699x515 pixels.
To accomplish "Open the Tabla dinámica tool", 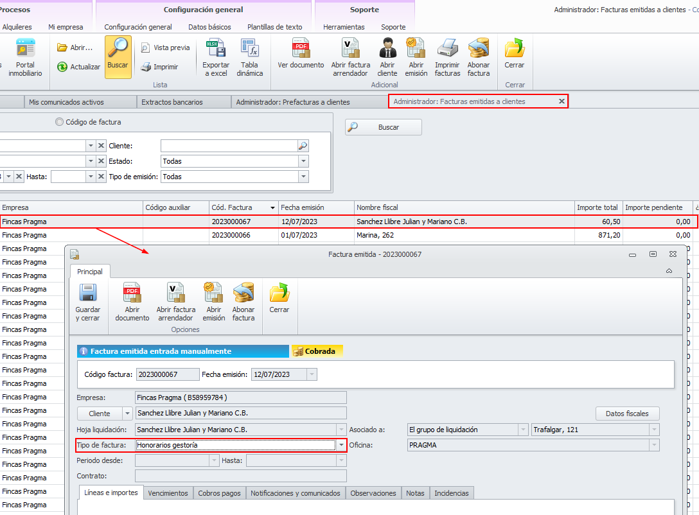I will coord(250,57).
